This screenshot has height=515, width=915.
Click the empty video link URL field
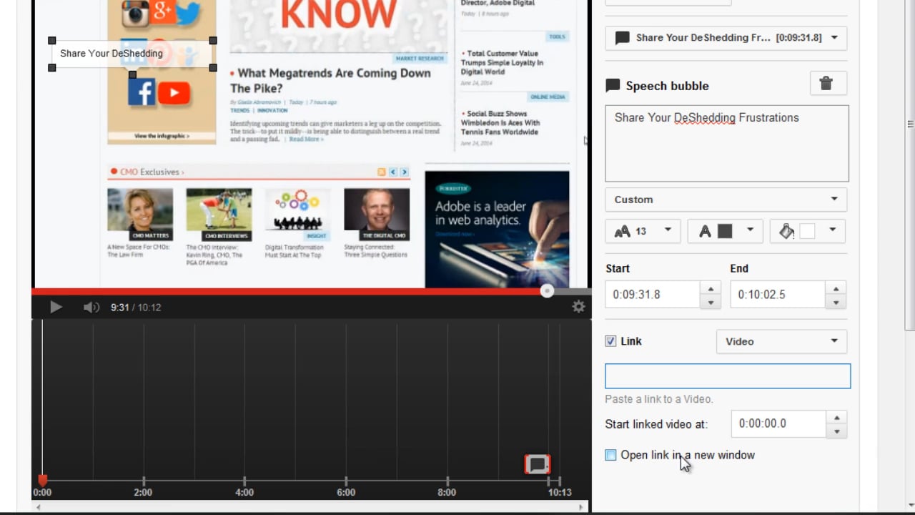[727, 376]
